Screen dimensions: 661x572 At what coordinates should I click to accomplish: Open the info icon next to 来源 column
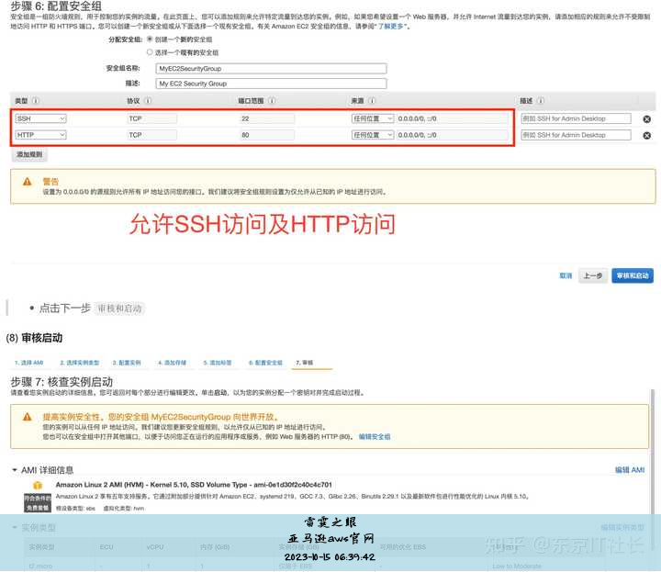(x=372, y=101)
